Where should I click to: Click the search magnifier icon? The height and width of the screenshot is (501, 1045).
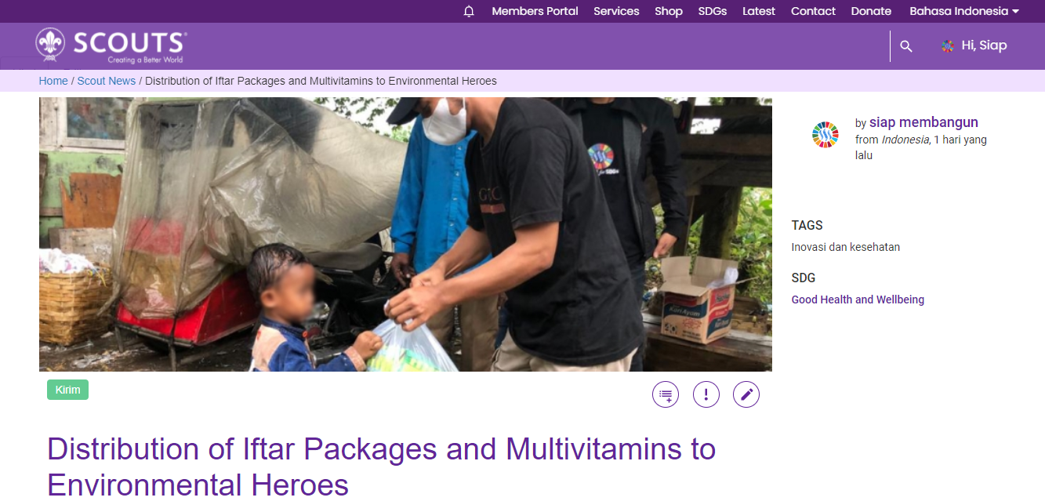pyautogui.click(x=906, y=46)
